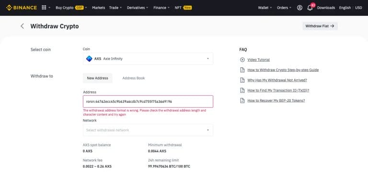Click the Binance logo

22,8
